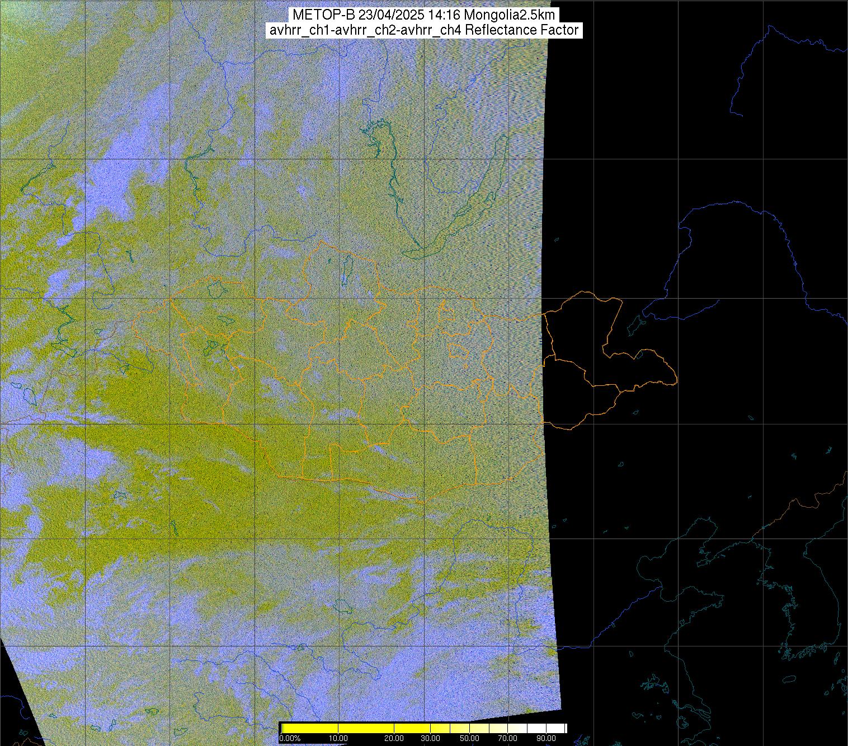Screen dimensions: 848x746
Task: Click the bright yellow colorbar segment between 0.00% and 10.00
Action: click(x=310, y=728)
